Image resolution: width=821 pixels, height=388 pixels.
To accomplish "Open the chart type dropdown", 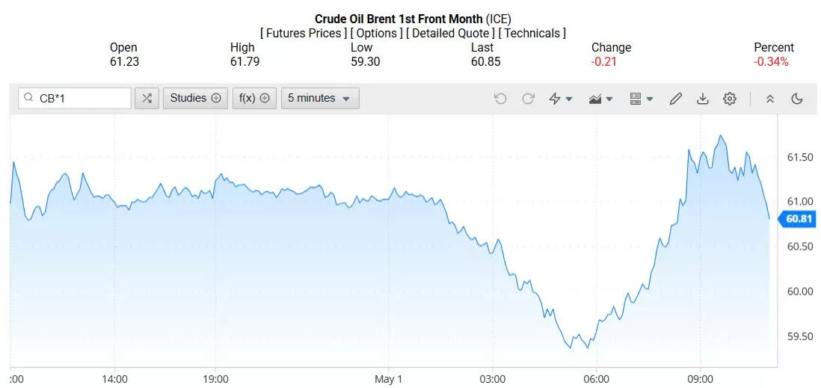I will pos(600,99).
